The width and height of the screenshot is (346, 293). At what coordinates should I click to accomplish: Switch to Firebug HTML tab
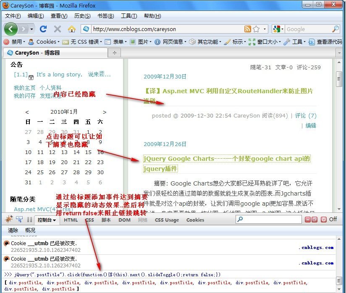coord(71,220)
